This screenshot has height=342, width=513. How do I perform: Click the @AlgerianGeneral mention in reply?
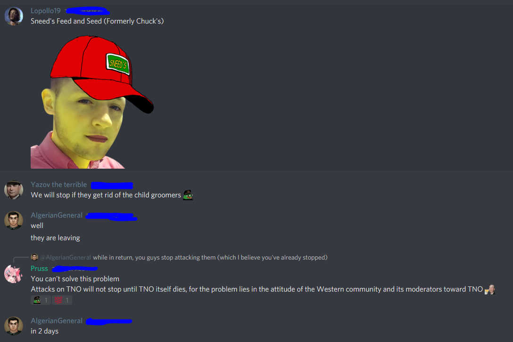tap(66, 257)
